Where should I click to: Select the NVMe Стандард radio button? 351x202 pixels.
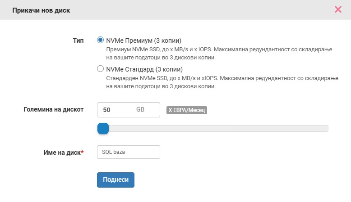100,68
